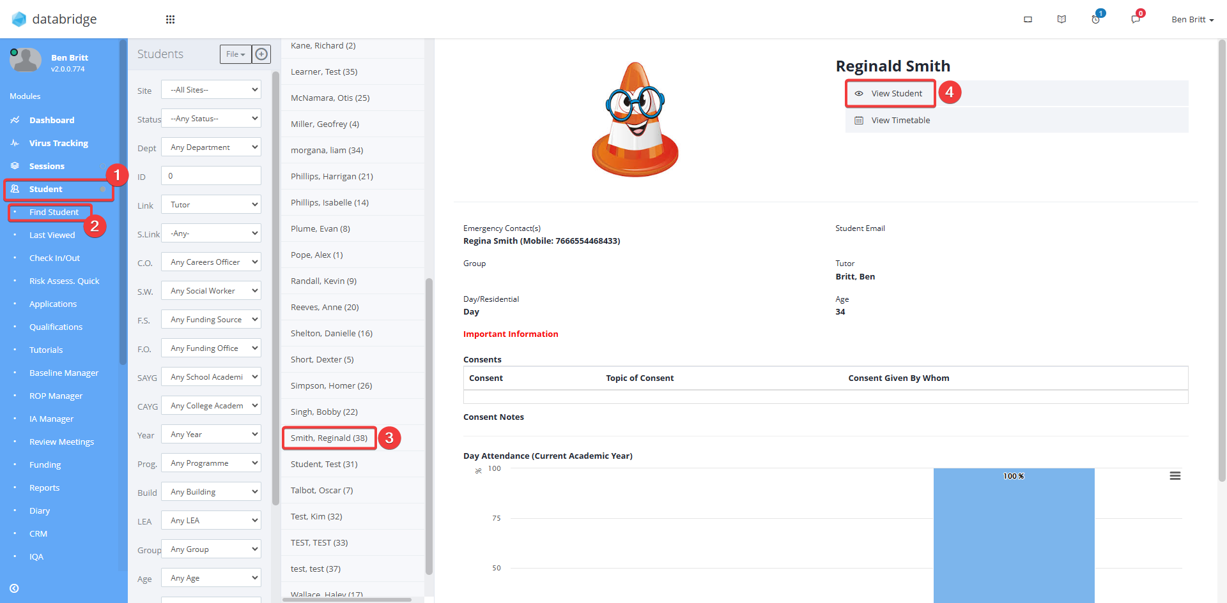The image size is (1227, 603).
Task: Open the Any Social Worker dropdown
Action: [211, 291]
